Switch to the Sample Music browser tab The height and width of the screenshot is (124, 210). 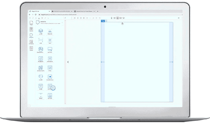pos(84,11)
